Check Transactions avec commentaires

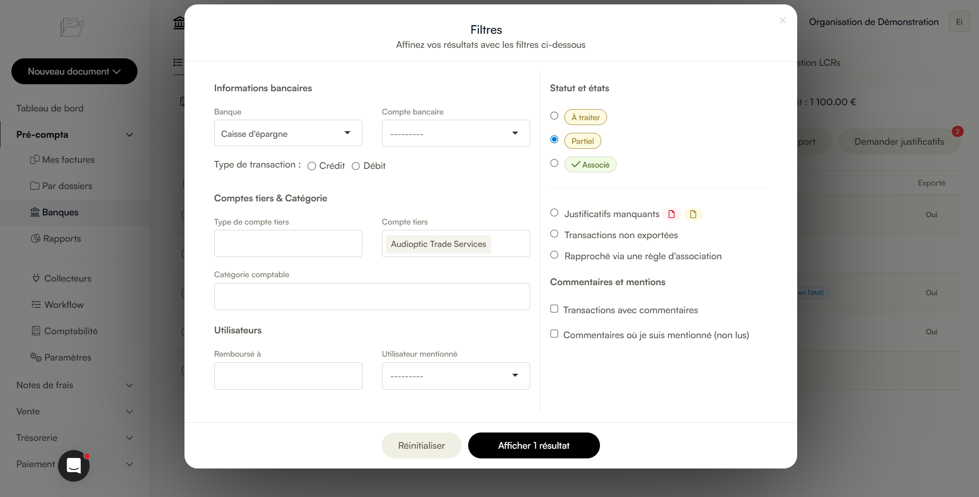pyautogui.click(x=554, y=309)
